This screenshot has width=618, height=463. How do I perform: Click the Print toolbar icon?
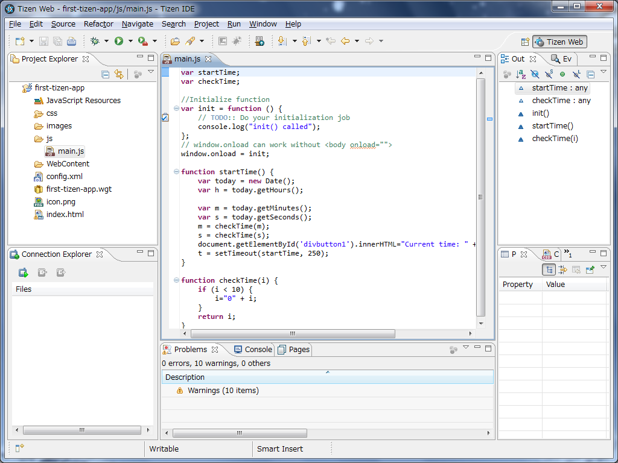[x=71, y=41]
